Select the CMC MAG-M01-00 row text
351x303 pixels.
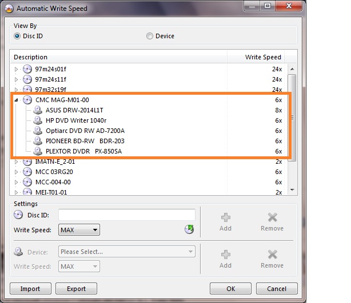(x=62, y=100)
